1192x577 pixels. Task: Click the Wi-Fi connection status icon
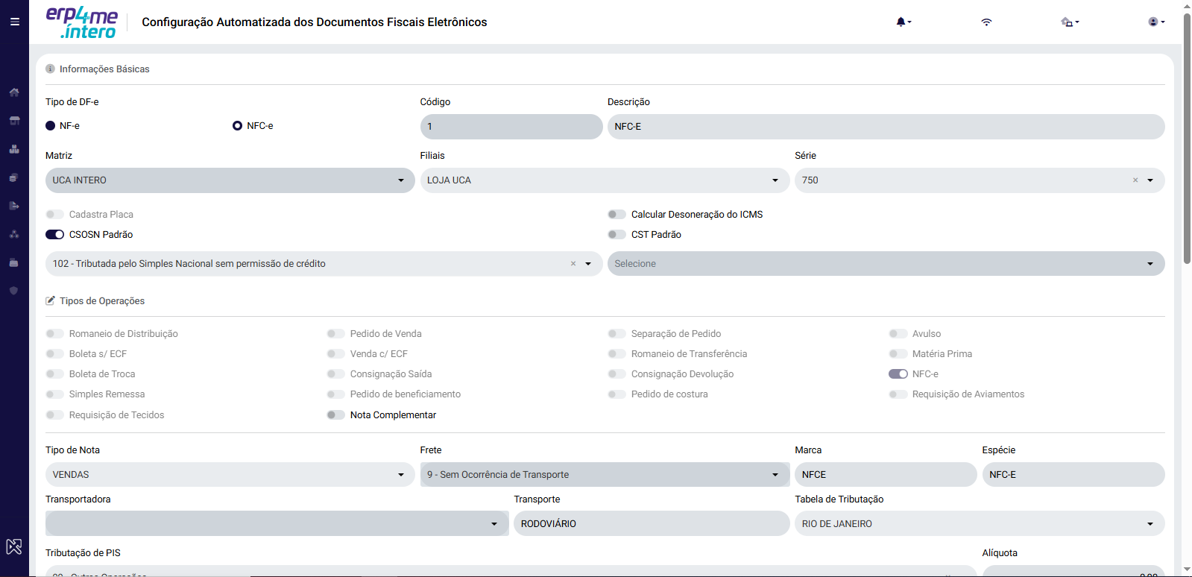tap(986, 22)
